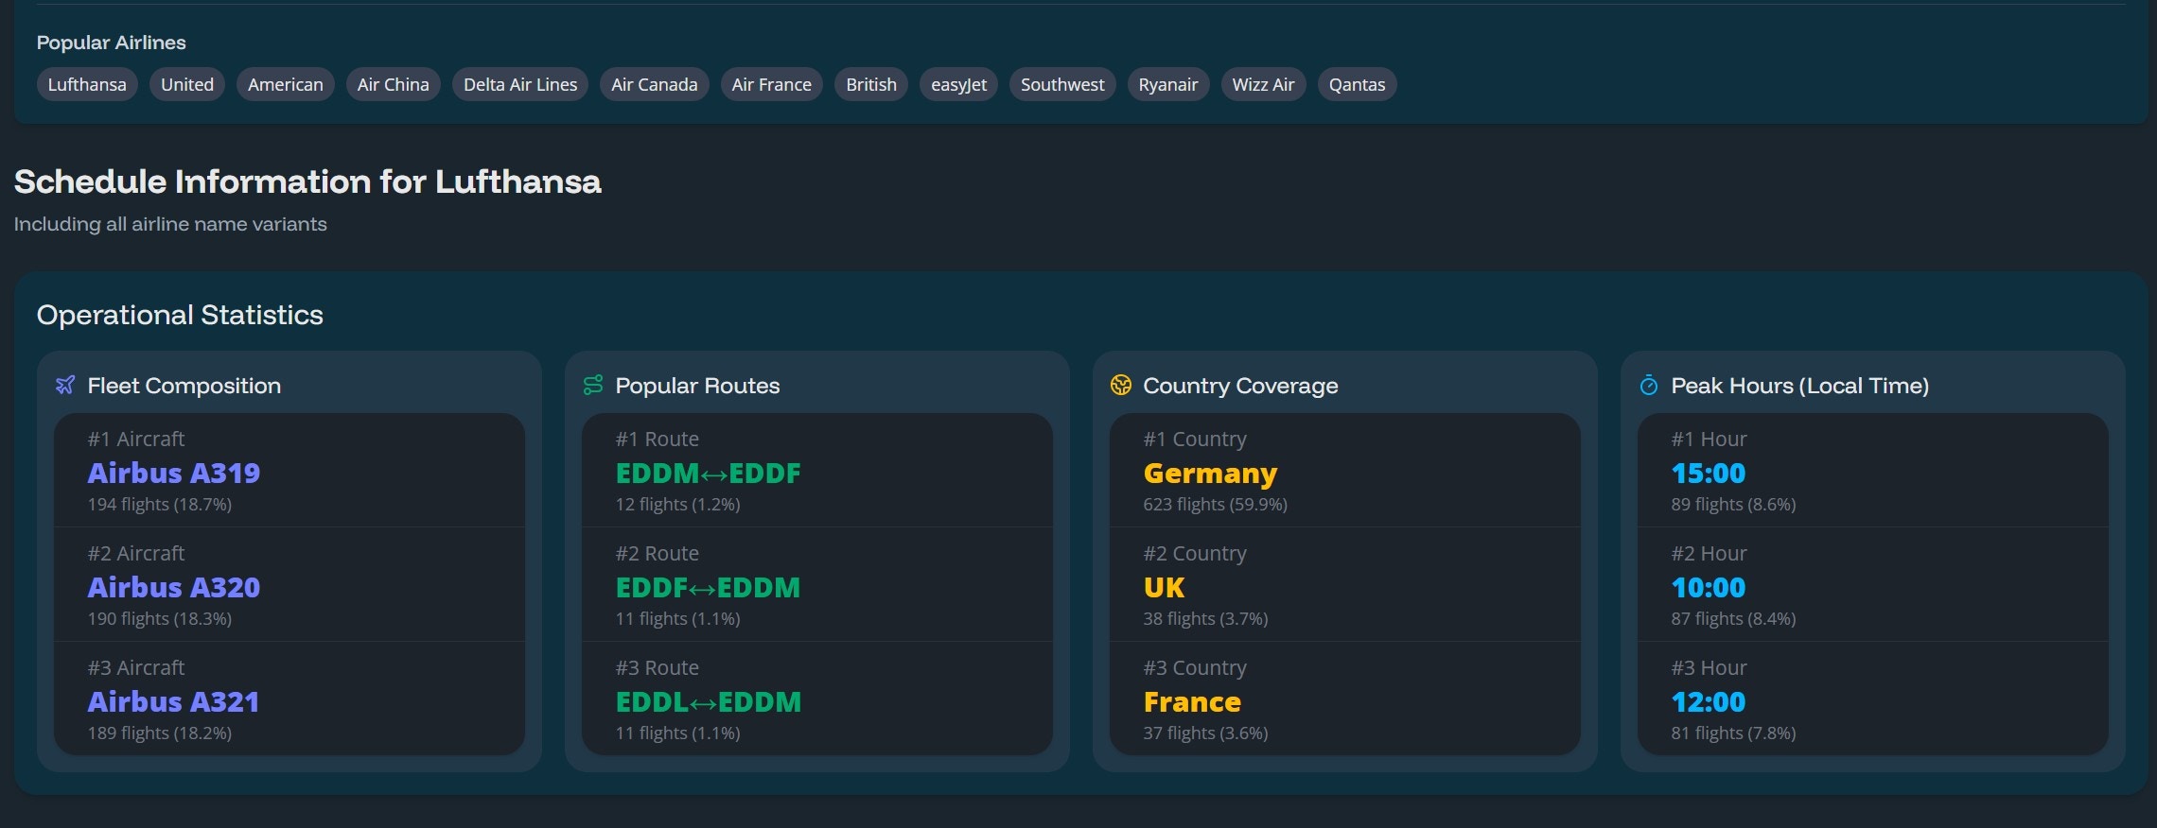This screenshot has width=2157, height=828.
Task: Click the stopwatch icon beside Peak Hours
Action: point(1649,386)
